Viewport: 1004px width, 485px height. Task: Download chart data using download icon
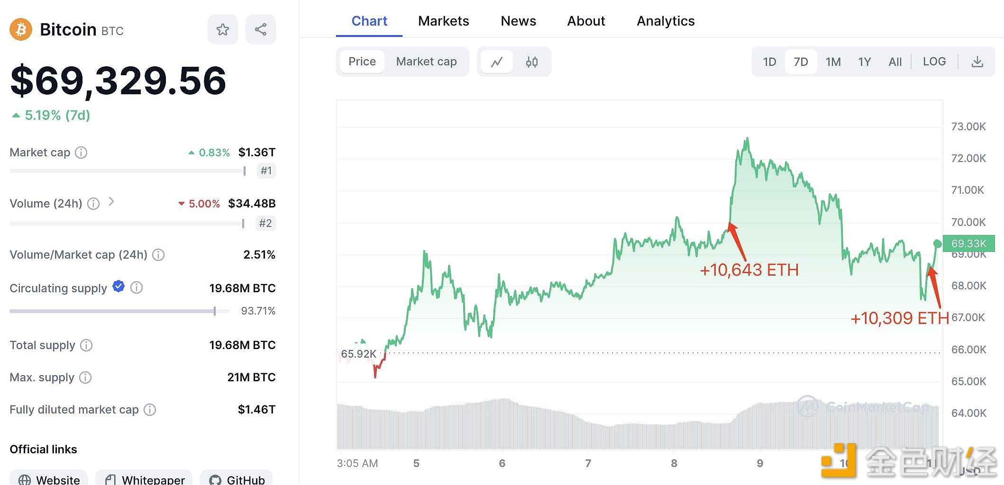pos(977,62)
